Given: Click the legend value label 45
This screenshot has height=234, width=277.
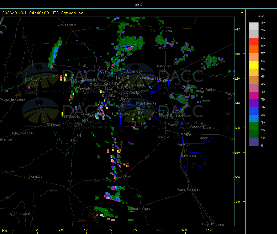Looking at the screenshot, I should pos(263,84).
